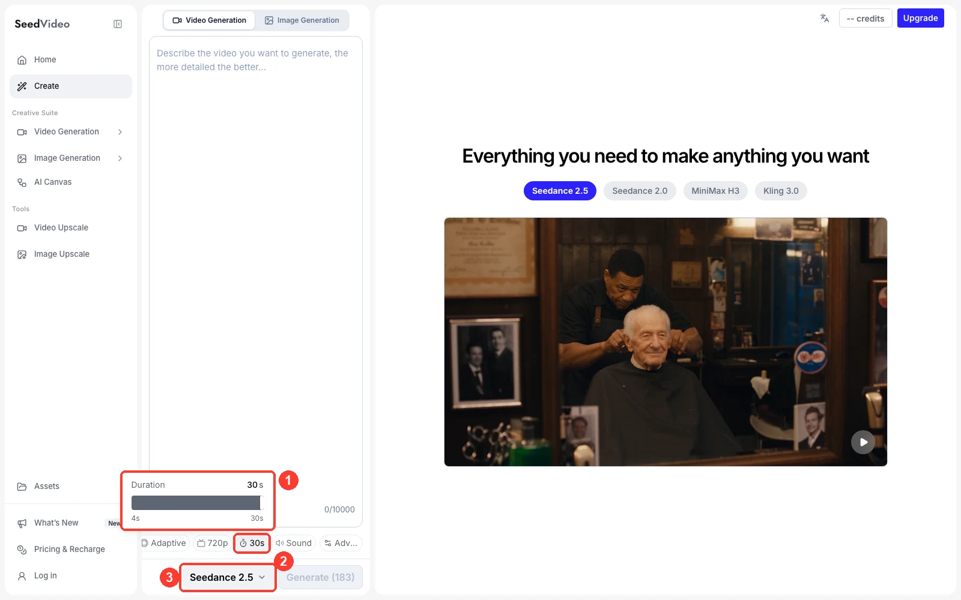Viewport: 961px width, 600px height.
Task: Click the Log in user icon
Action: tap(22, 576)
